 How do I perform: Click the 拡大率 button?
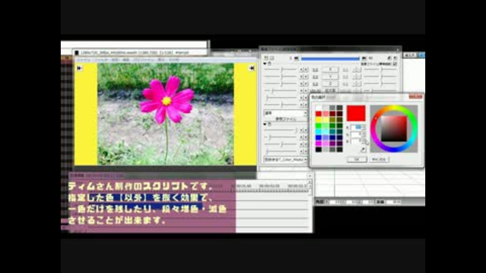pyautogui.click(x=330, y=90)
